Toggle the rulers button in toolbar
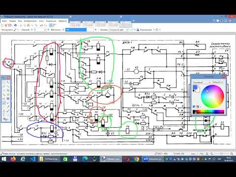Image resolution: width=236 pixels, height=177 pixels. point(55,25)
